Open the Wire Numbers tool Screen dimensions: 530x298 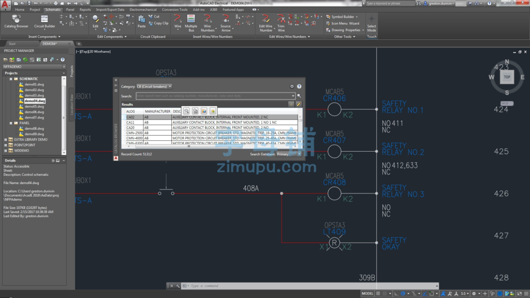[x=208, y=23]
